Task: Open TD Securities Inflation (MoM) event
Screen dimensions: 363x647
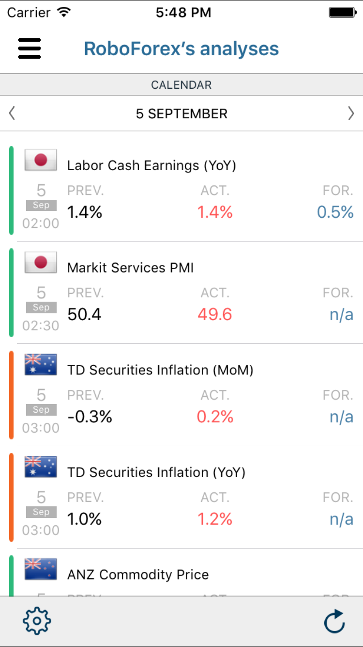Action: (160, 371)
